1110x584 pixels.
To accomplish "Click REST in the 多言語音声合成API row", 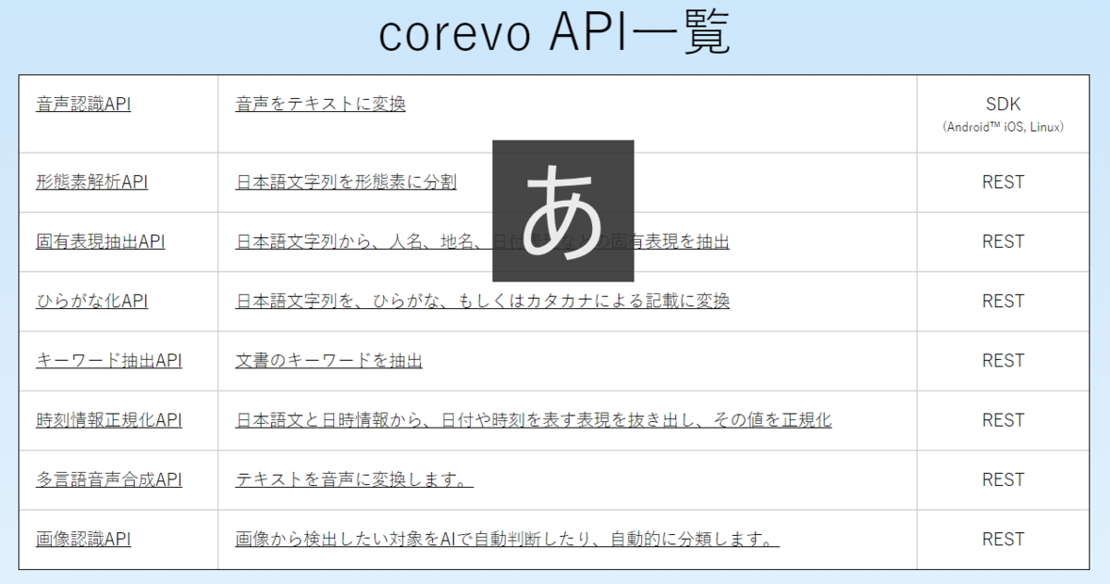I will (1003, 479).
